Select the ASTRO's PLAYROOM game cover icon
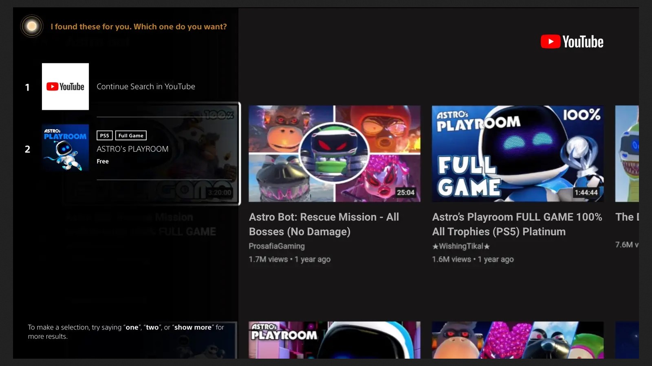The image size is (652, 366). [x=65, y=148]
